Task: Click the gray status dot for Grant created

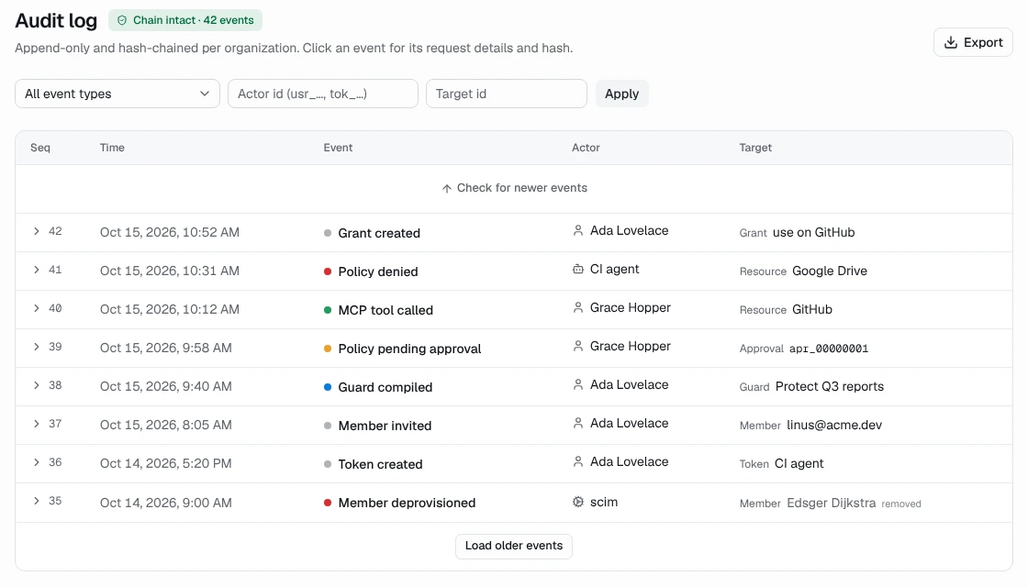Action: coord(328,233)
